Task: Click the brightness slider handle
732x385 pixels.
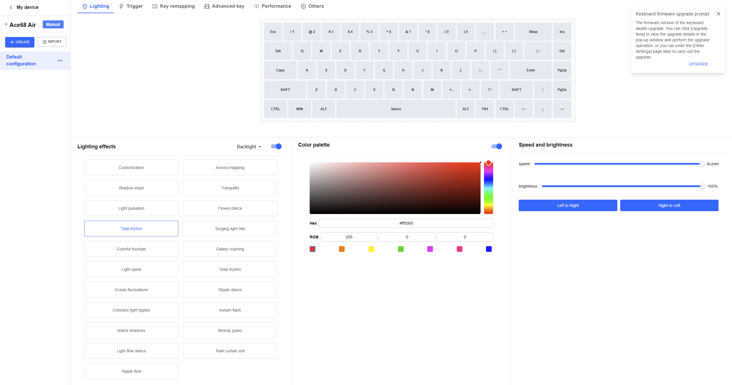Action: [702, 186]
